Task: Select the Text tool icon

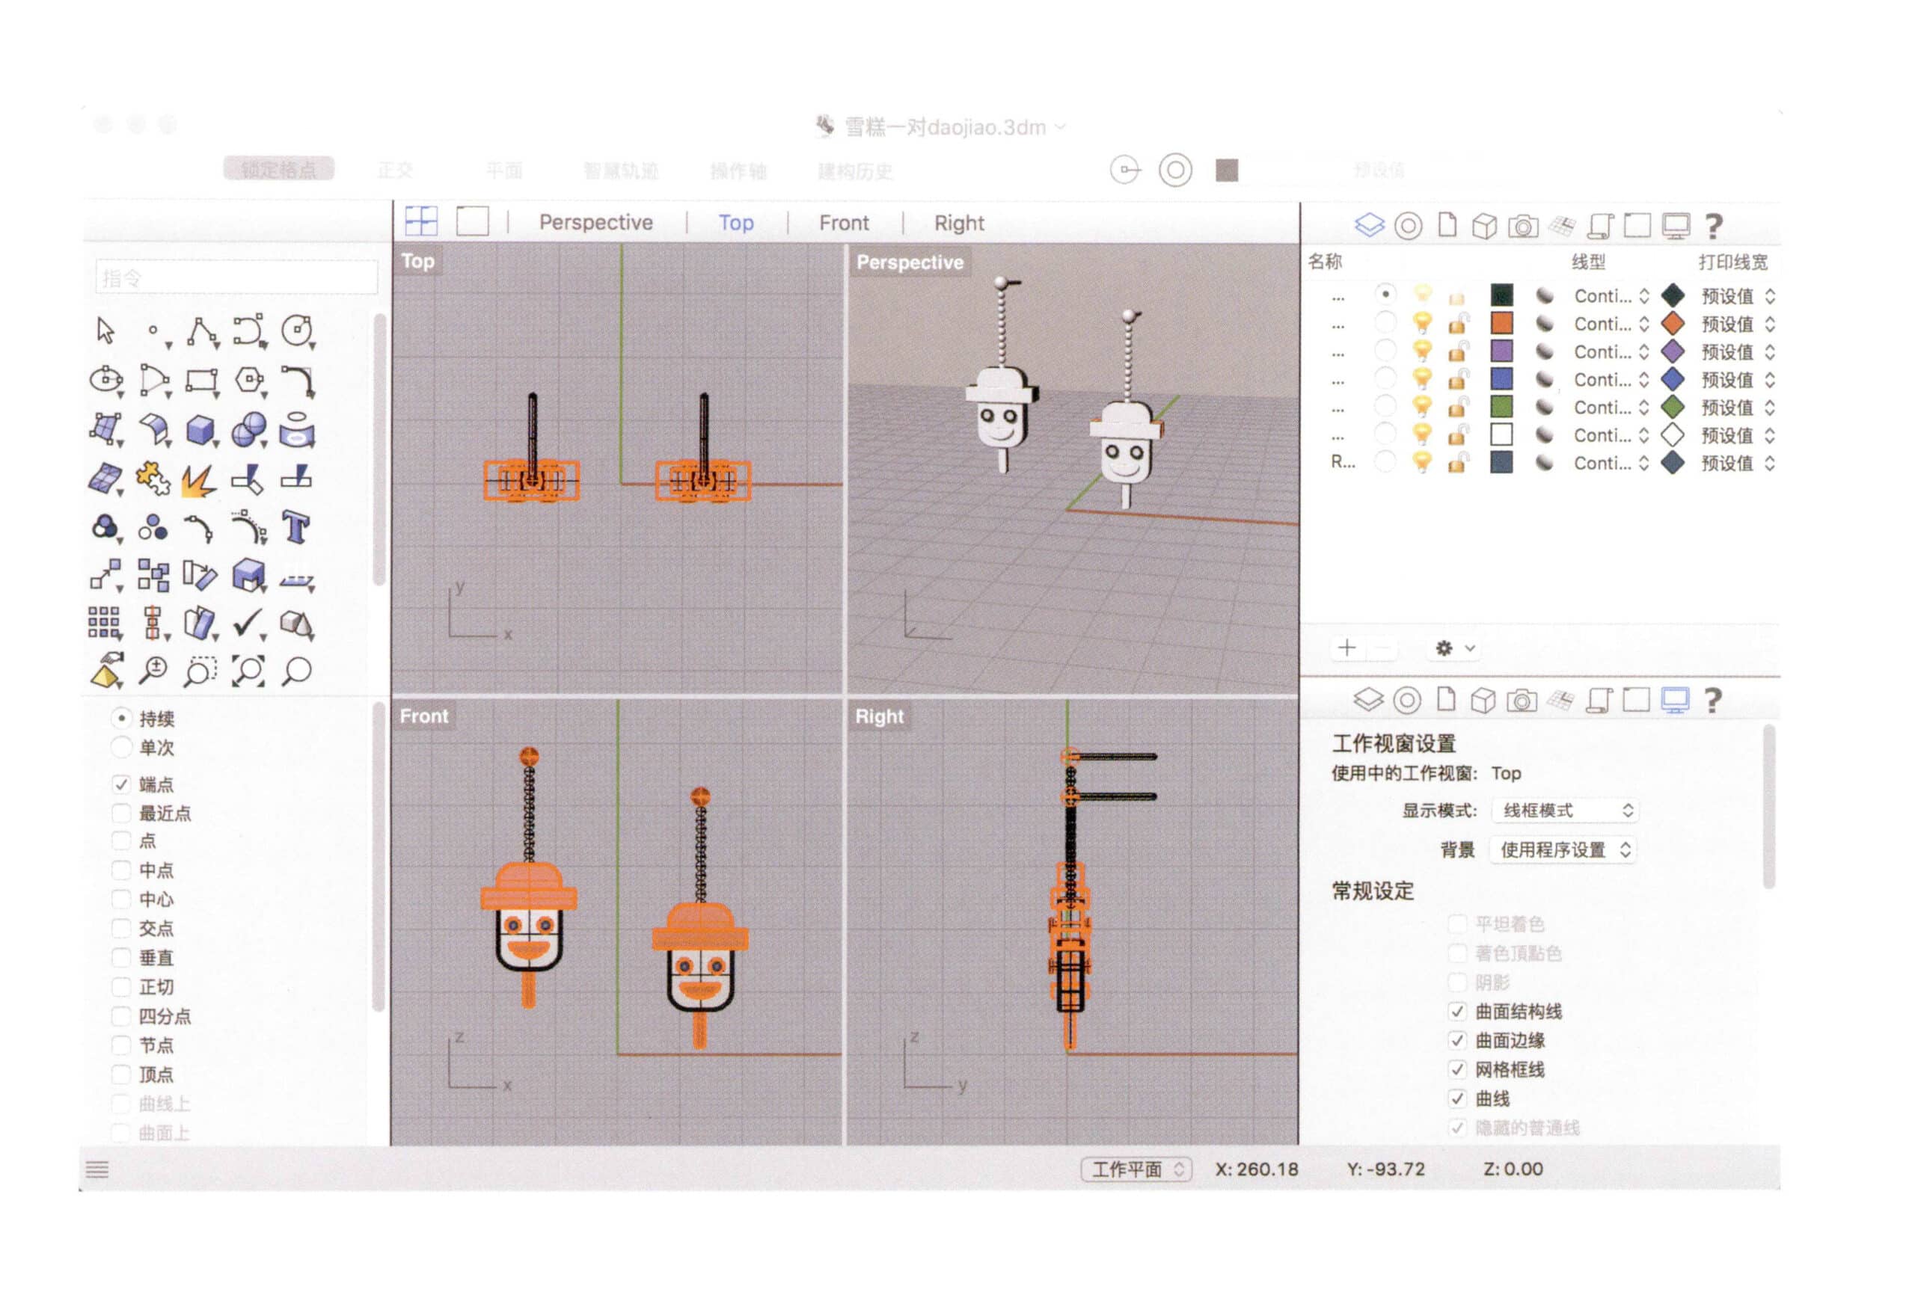Action: pyautogui.click(x=296, y=528)
